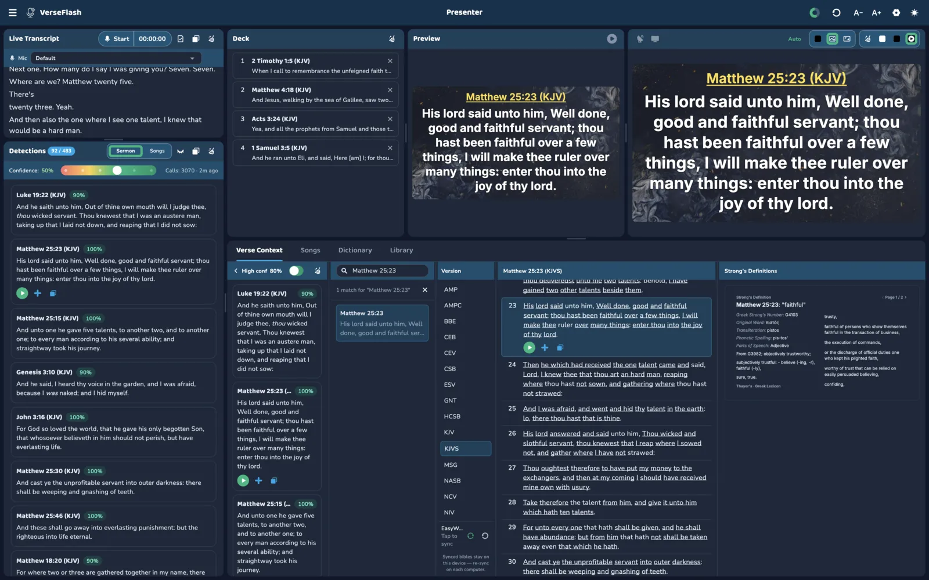
Task: Start live transcription
Action: (x=116, y=39)
